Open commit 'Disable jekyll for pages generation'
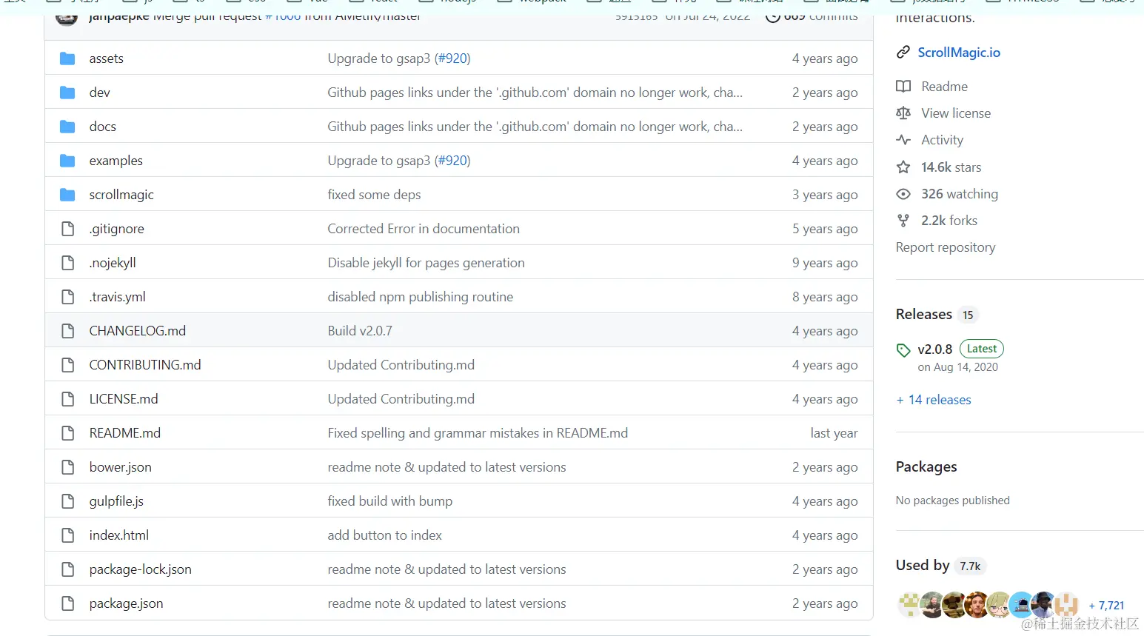This screenshot has height=636, width=1144. (x=427, y=263)
